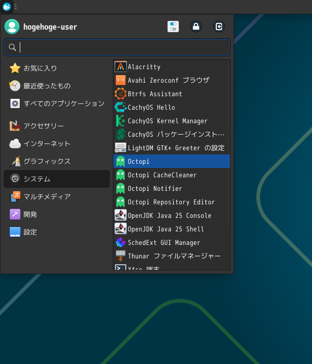Click the Avahi Zeroconf ブラウザ icon
This screenshot has height=364, width=312.
[x=121, y=80]
